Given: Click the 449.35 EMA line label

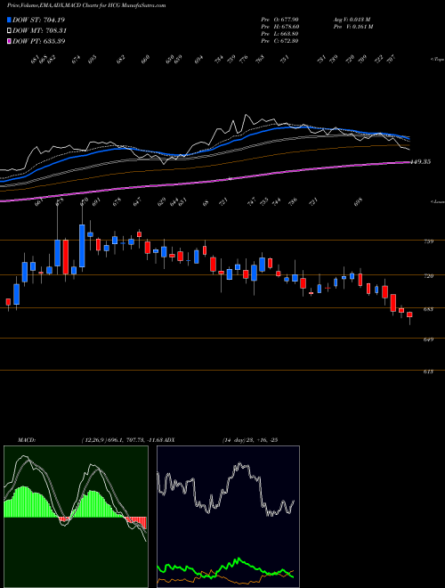Looking at the screenshot, I should click(420, 161).
